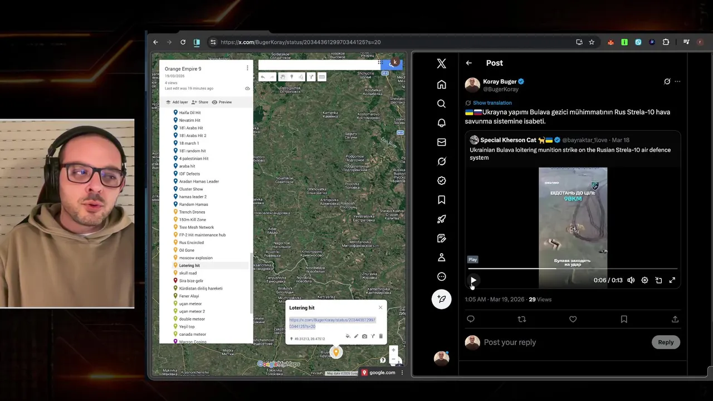Go to X Home via house icon
Image resolution: width=713 pixels, height=401 pixels.
[x=441, y=85]
